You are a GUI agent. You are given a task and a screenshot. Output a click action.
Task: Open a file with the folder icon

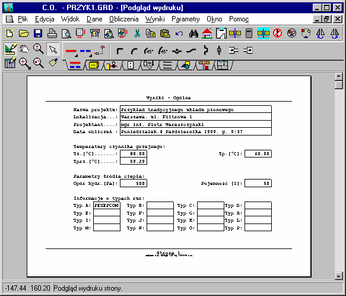(x=24, y=33)
